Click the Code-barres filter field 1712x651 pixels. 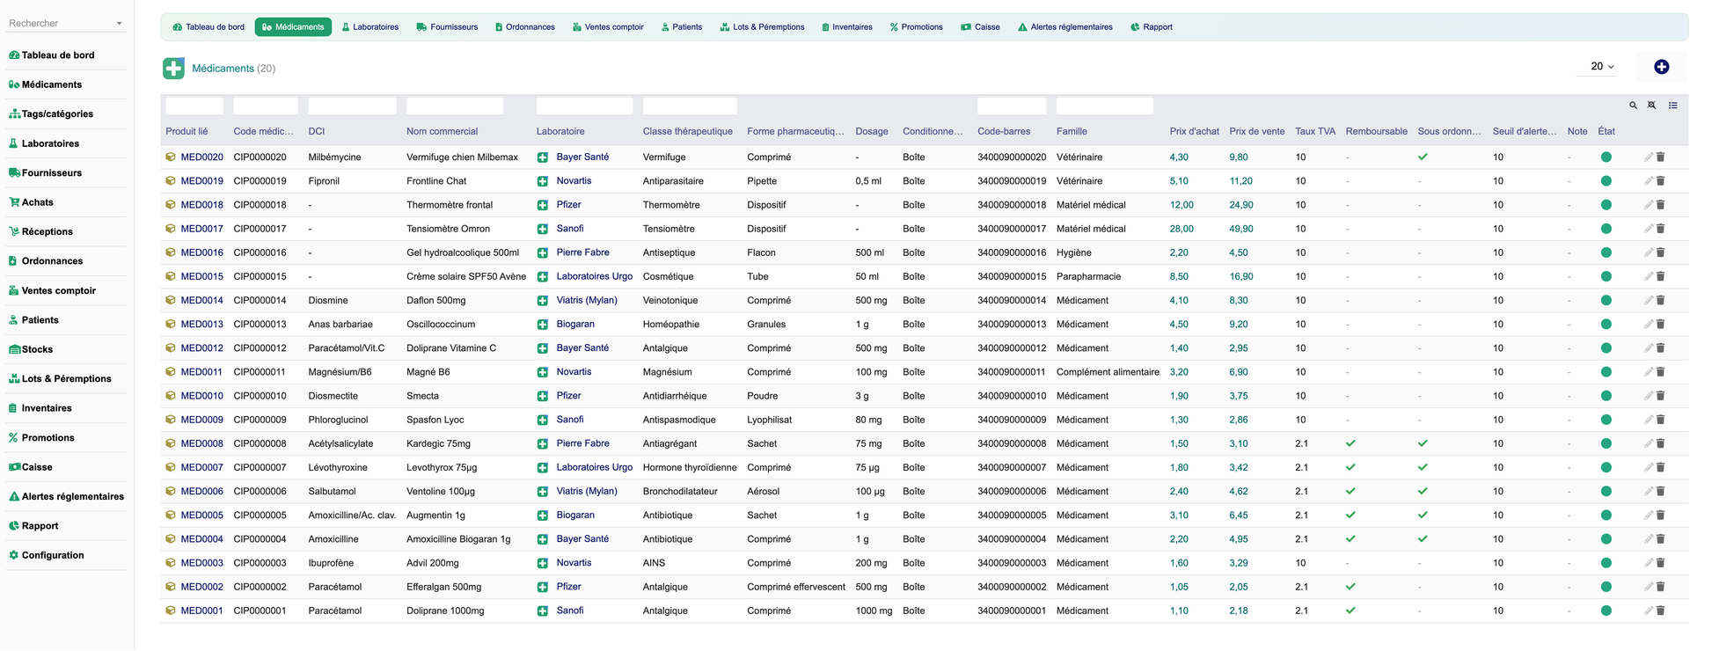pyautogui.click(x=1012, y=106)
